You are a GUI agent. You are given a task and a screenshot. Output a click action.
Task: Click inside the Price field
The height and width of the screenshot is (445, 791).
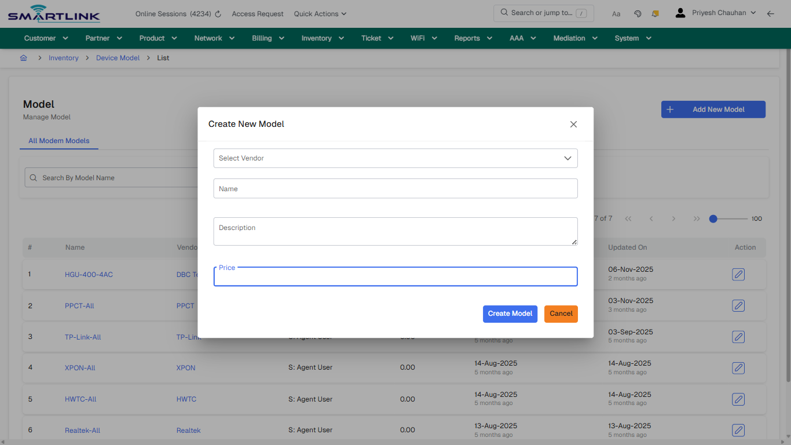tap(395, 276)
